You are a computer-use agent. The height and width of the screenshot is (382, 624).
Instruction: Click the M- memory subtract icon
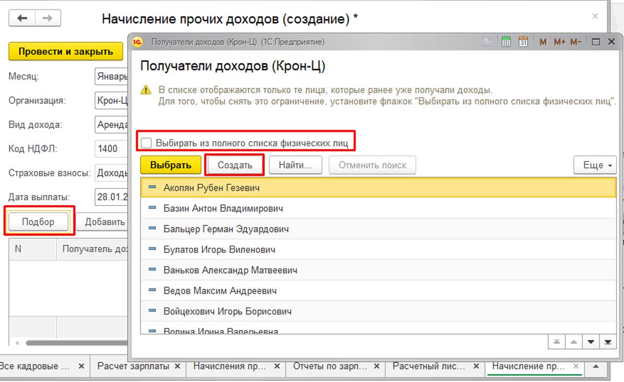[576, 42]
